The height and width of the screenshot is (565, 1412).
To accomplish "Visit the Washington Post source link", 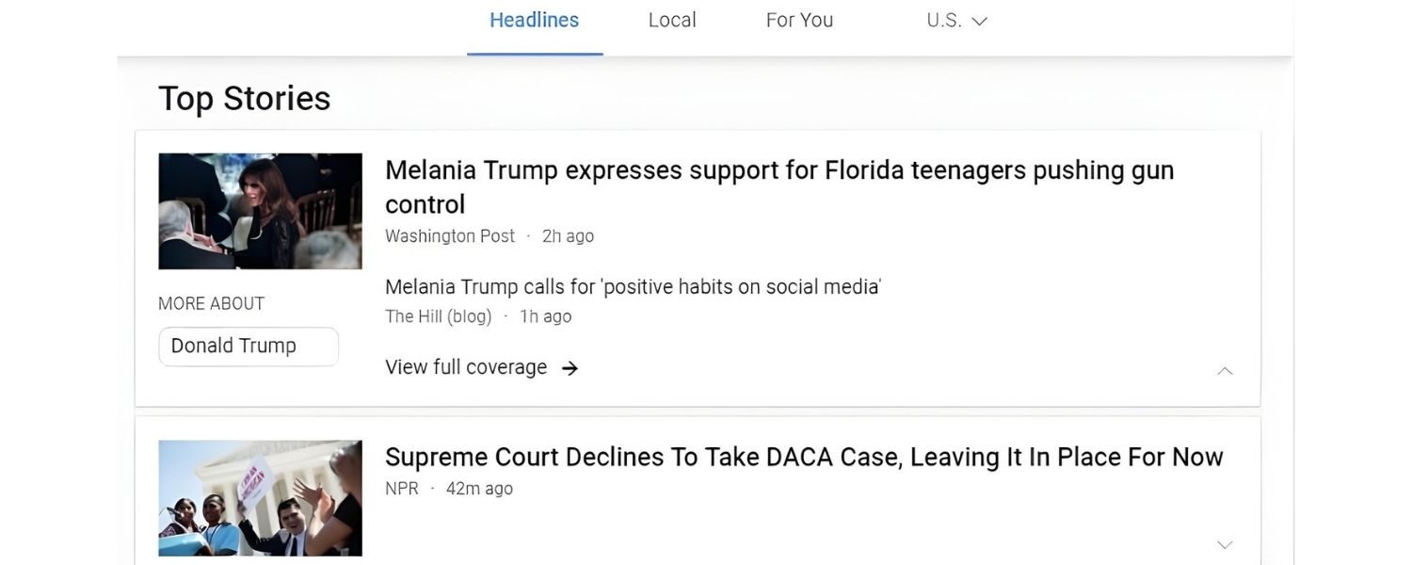I will [x=449, y=235].
